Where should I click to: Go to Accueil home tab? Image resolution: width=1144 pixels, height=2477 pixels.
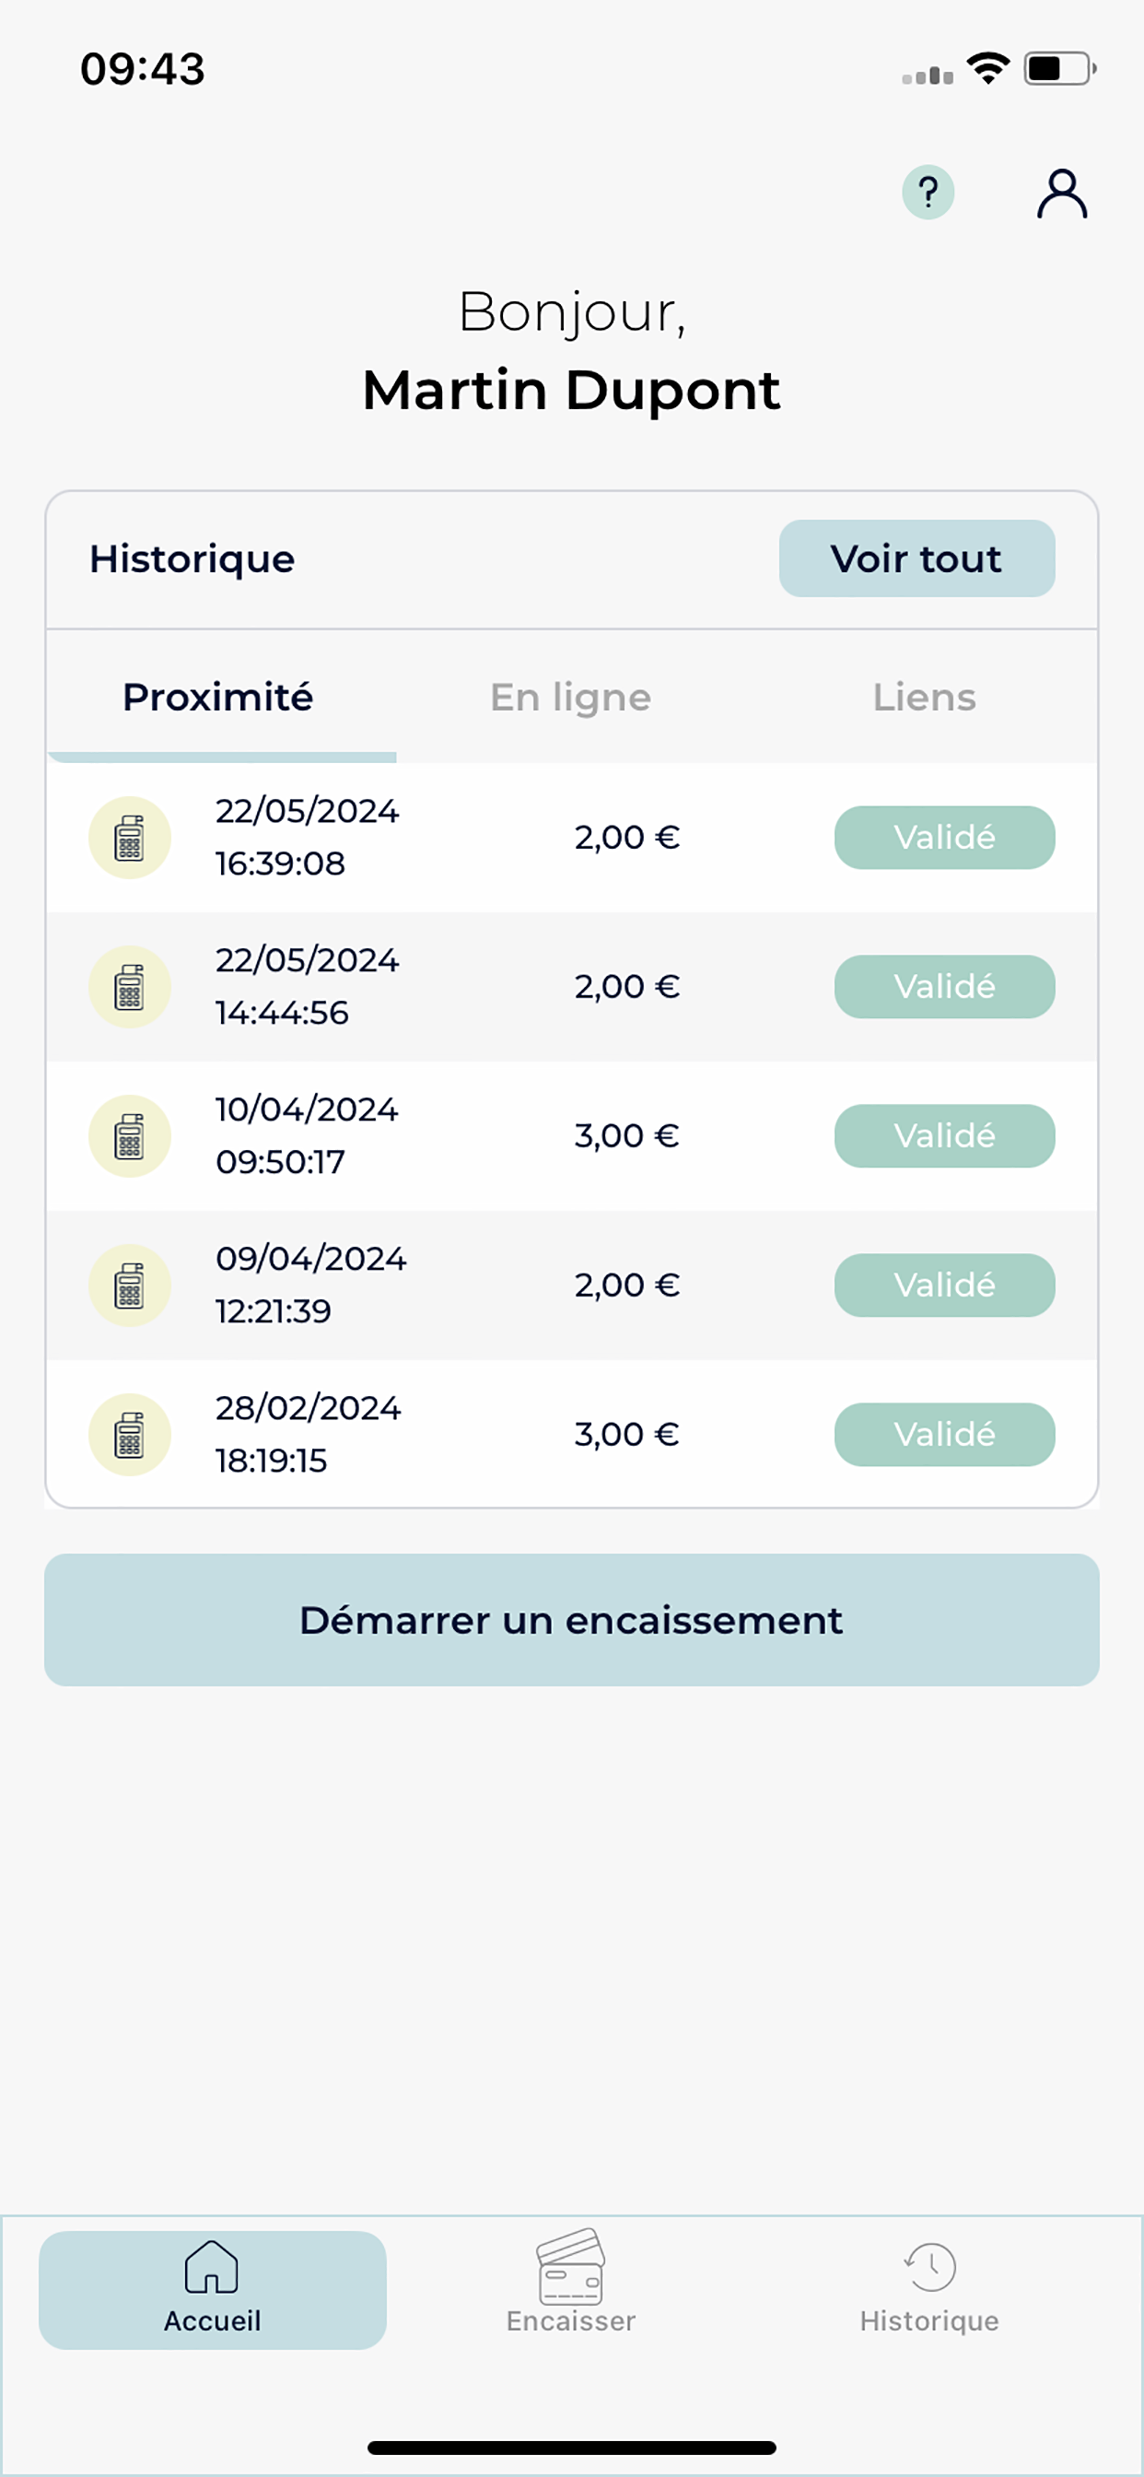tap(213, 2290)
